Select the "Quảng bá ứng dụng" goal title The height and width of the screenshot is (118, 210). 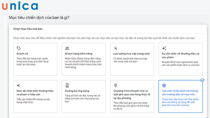[77, 91]
